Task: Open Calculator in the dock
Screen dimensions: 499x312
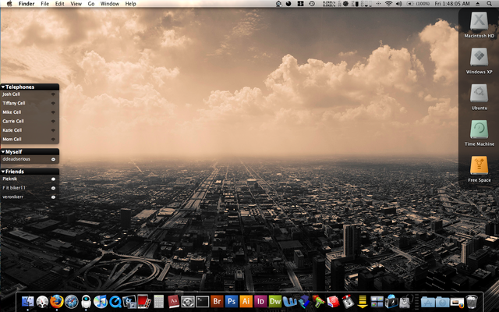Action: 158,301
